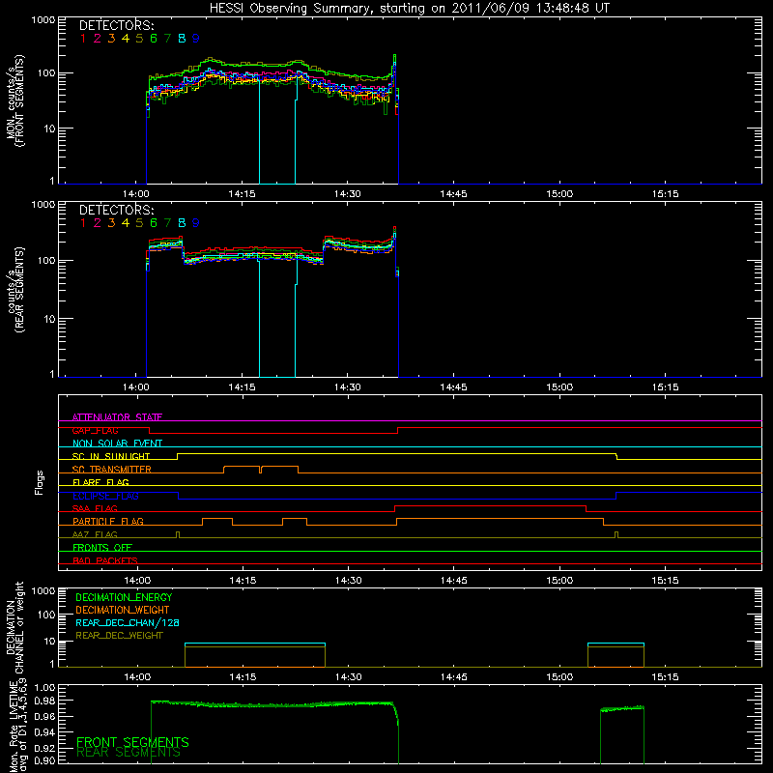This screenshot has height=773, width=773.
Task: Click 14:45 tick under front segments plot
Action: point(453,194)
